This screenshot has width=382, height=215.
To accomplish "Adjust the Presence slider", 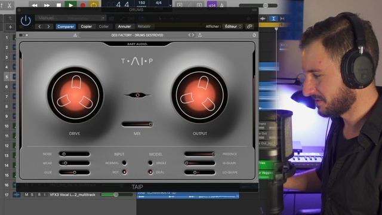I will pyautogui.click(x=200, y=154).
